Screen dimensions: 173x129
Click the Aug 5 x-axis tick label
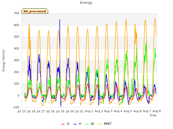tap(128, 111)
